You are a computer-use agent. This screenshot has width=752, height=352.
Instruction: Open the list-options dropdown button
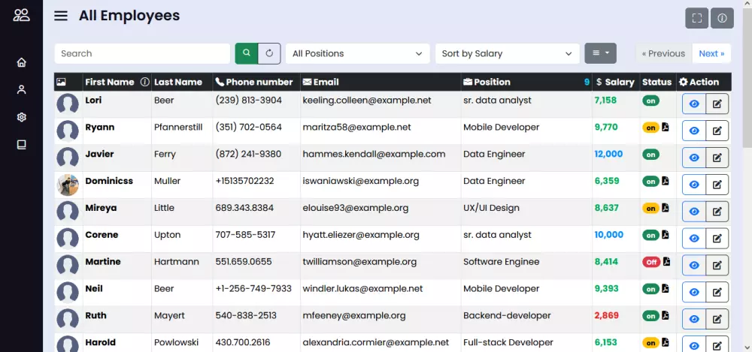(x=600, y=53)
